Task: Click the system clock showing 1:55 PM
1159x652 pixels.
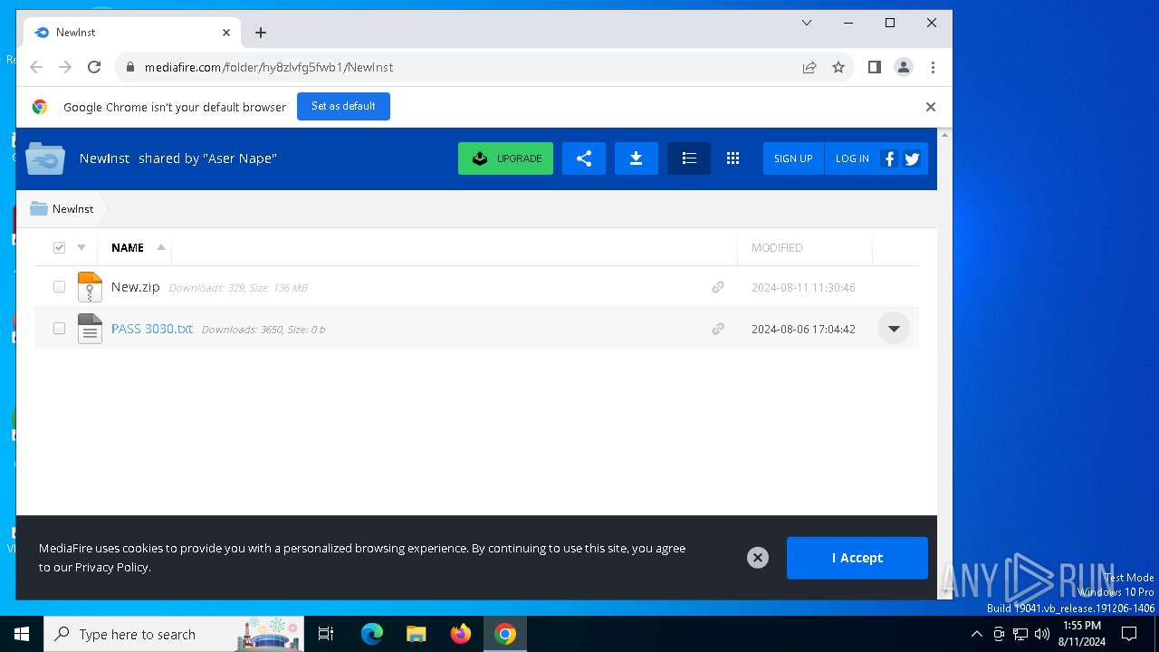Action: [x=1082, y=634]
